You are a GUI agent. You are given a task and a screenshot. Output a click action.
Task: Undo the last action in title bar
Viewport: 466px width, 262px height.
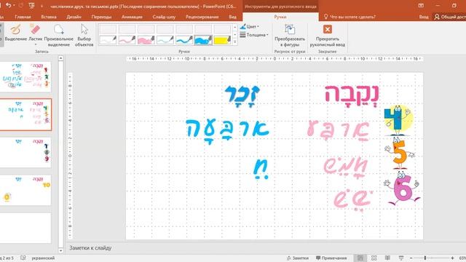8,5
